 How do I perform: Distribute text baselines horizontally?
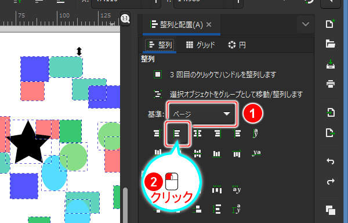click(237, 189)
